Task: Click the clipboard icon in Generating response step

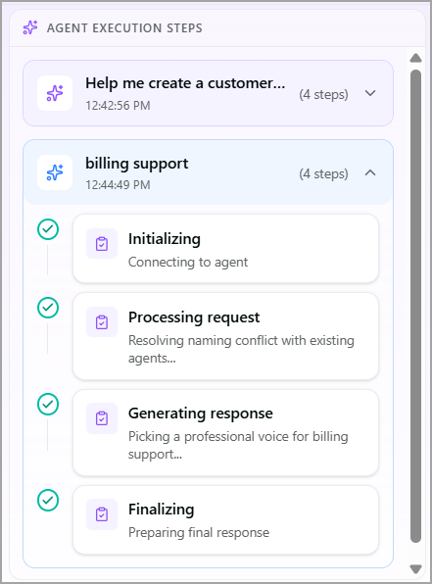Action: click(x=102, y=417)
